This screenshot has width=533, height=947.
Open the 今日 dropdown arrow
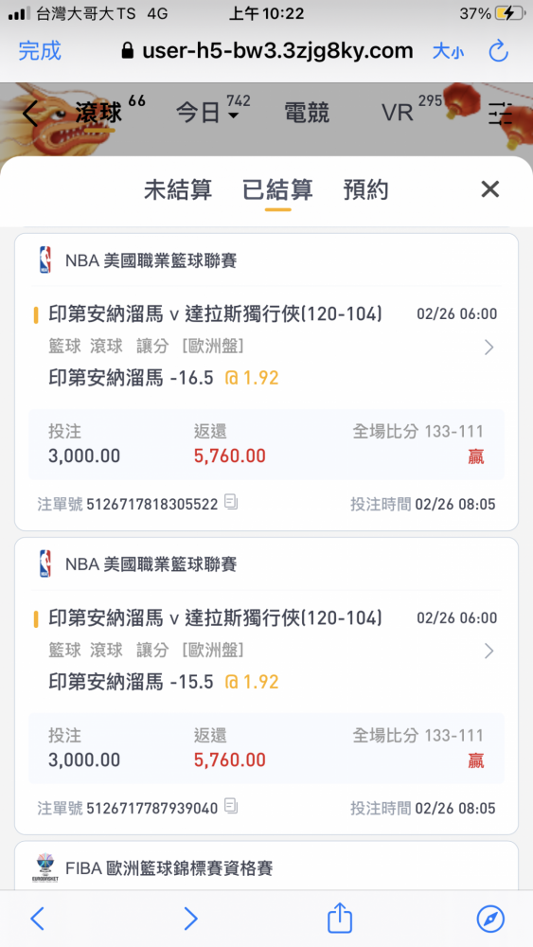click(x=233, y=116)
